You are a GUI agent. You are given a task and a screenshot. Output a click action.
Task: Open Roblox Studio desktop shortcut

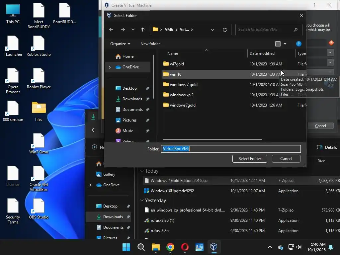tap(39, 46)
